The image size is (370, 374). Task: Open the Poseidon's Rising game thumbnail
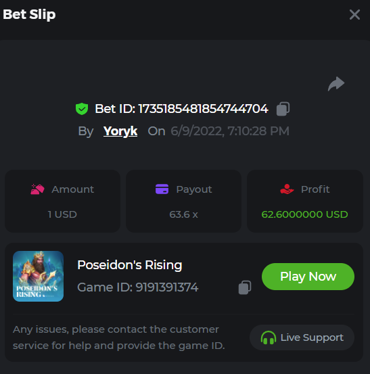coord(38,276)
